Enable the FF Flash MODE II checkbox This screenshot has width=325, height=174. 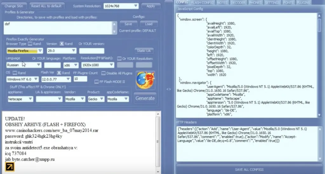[97, 81]
